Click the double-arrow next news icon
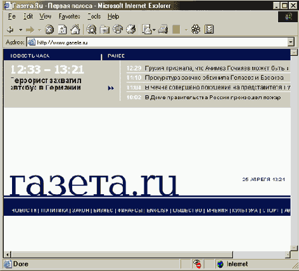 click(111, 88)
